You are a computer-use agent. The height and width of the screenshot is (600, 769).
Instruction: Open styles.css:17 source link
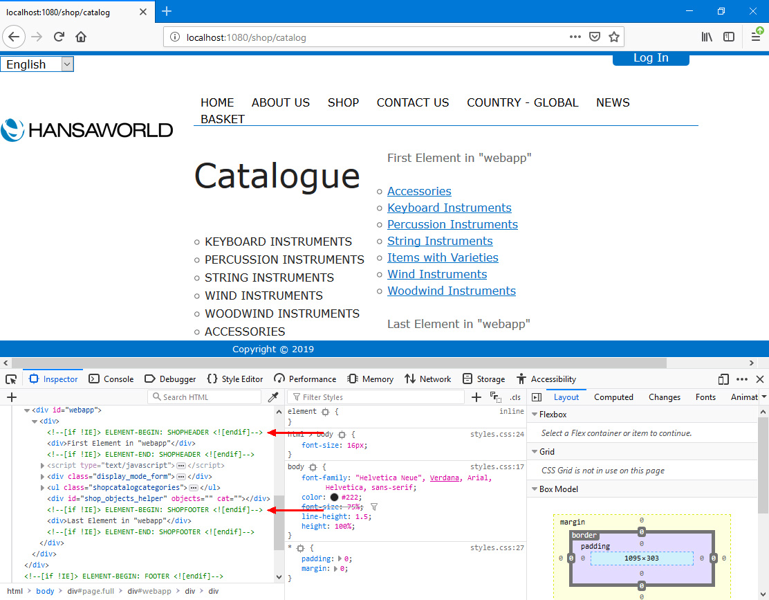[497, 467]
